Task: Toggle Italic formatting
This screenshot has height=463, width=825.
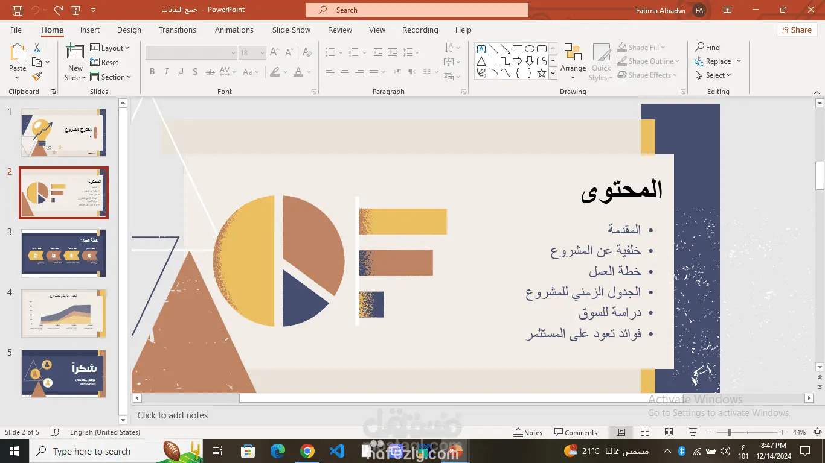Action: click(x=167, y=72)
